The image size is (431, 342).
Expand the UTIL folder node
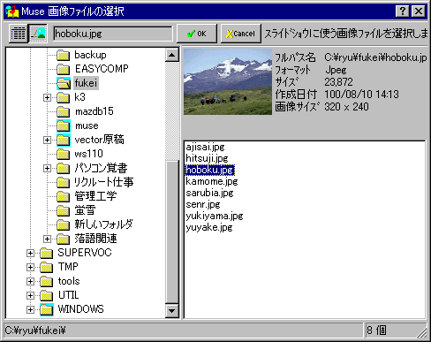(30, 295)
